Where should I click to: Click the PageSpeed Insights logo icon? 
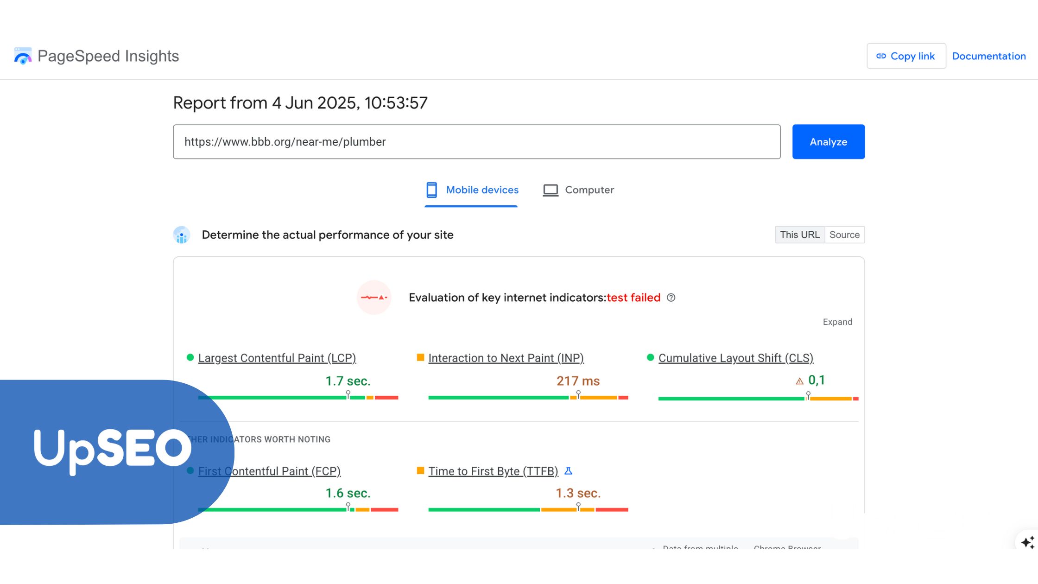point(23,56)
